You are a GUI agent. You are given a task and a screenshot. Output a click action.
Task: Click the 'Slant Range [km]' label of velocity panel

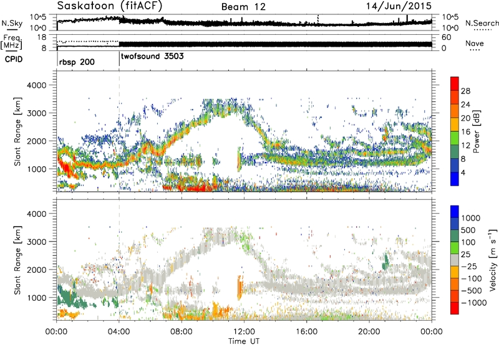tap(17, 260)
